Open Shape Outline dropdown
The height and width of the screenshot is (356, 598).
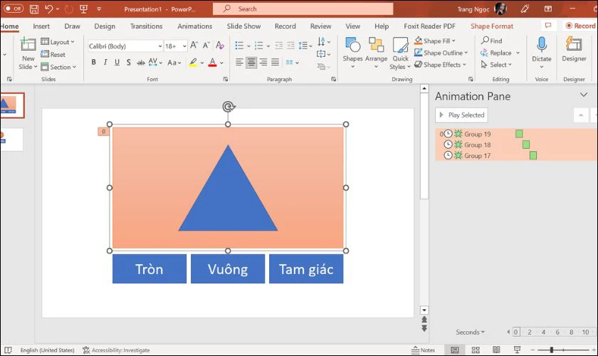pyautogui.click(x=441, y=53)
